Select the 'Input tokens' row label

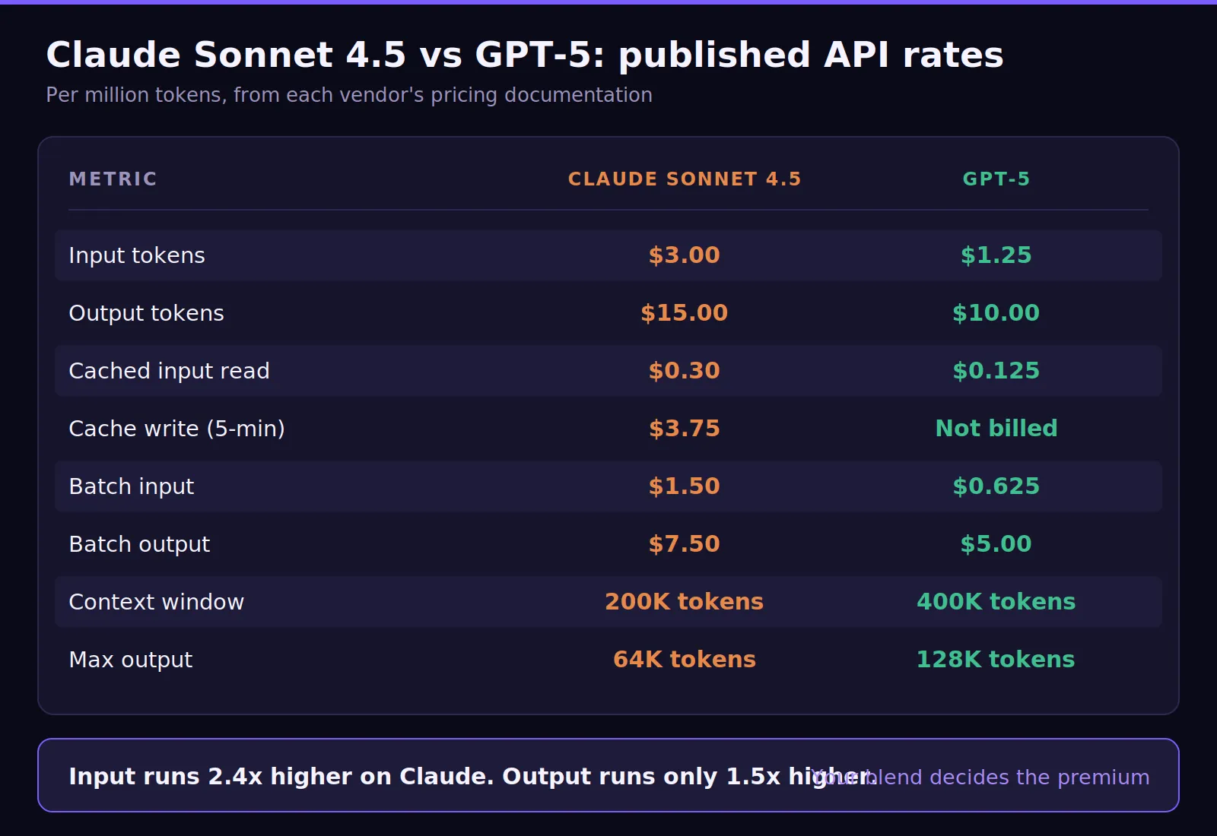click(x=137, y=255)
